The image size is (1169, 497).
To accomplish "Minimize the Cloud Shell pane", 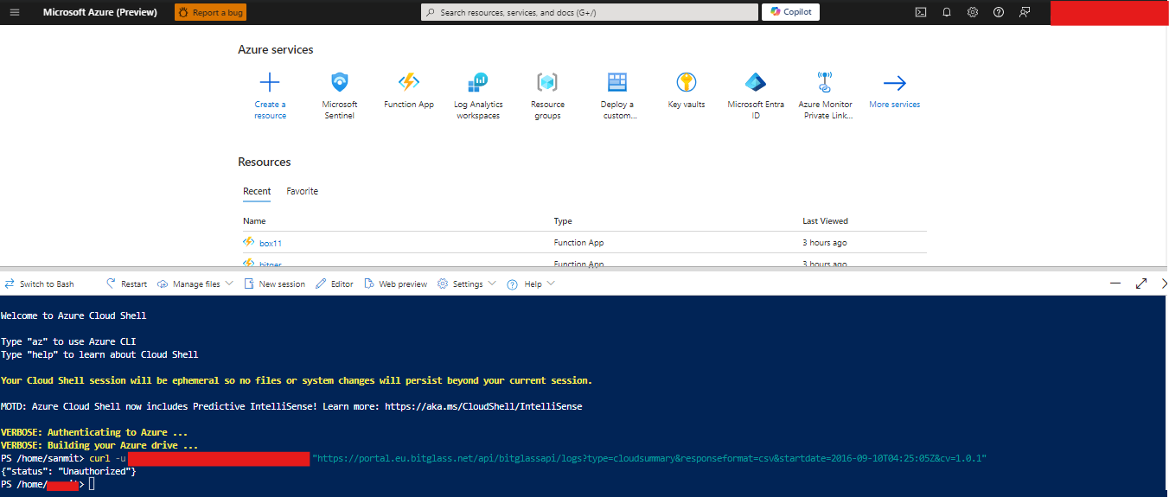I will coord(1115,284).
